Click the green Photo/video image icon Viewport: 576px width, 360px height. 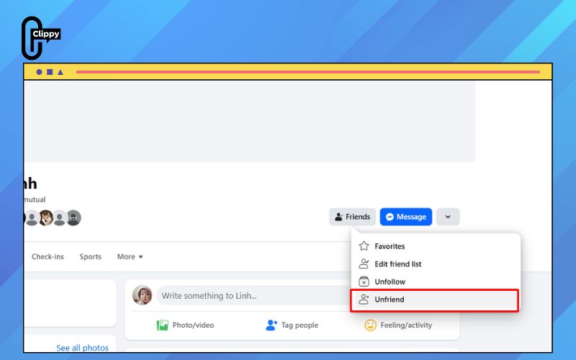click(x=163, y=325)
